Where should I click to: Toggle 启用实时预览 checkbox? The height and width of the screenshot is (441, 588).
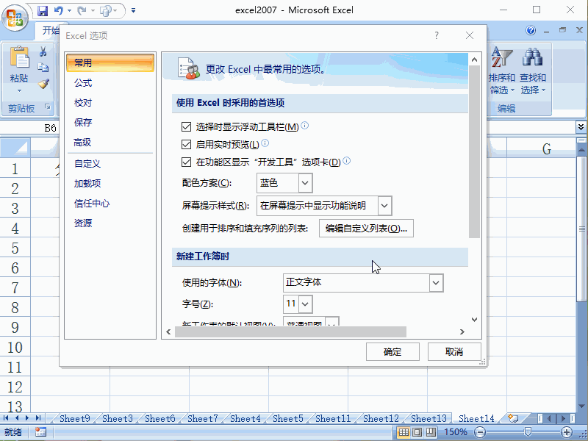click(186, 144)
